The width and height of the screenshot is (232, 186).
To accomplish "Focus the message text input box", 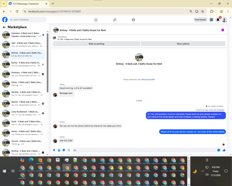I will pyautogui.click(x=145, y=150).
